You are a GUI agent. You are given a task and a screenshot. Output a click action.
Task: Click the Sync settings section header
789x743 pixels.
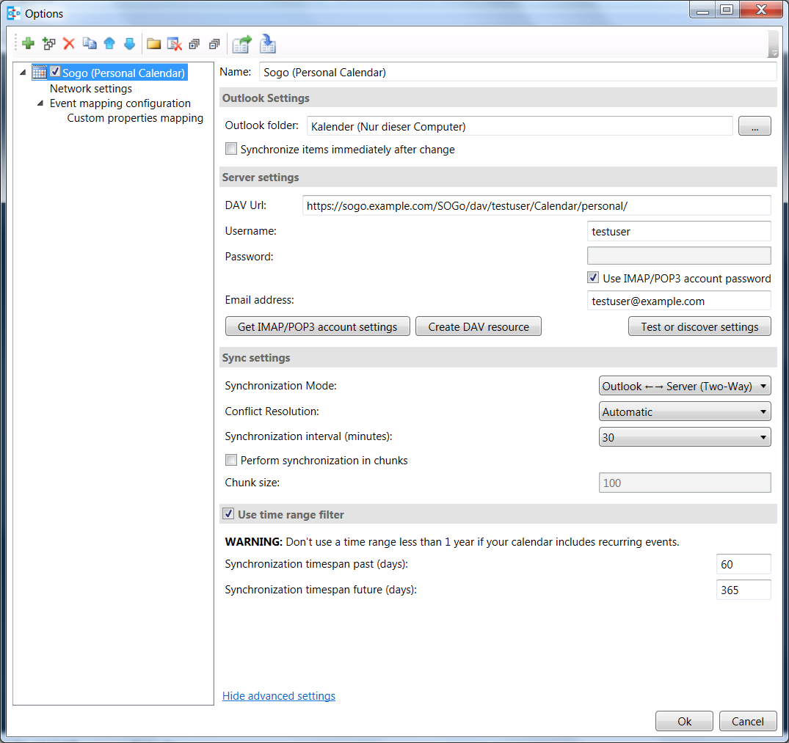coord(498,357)
